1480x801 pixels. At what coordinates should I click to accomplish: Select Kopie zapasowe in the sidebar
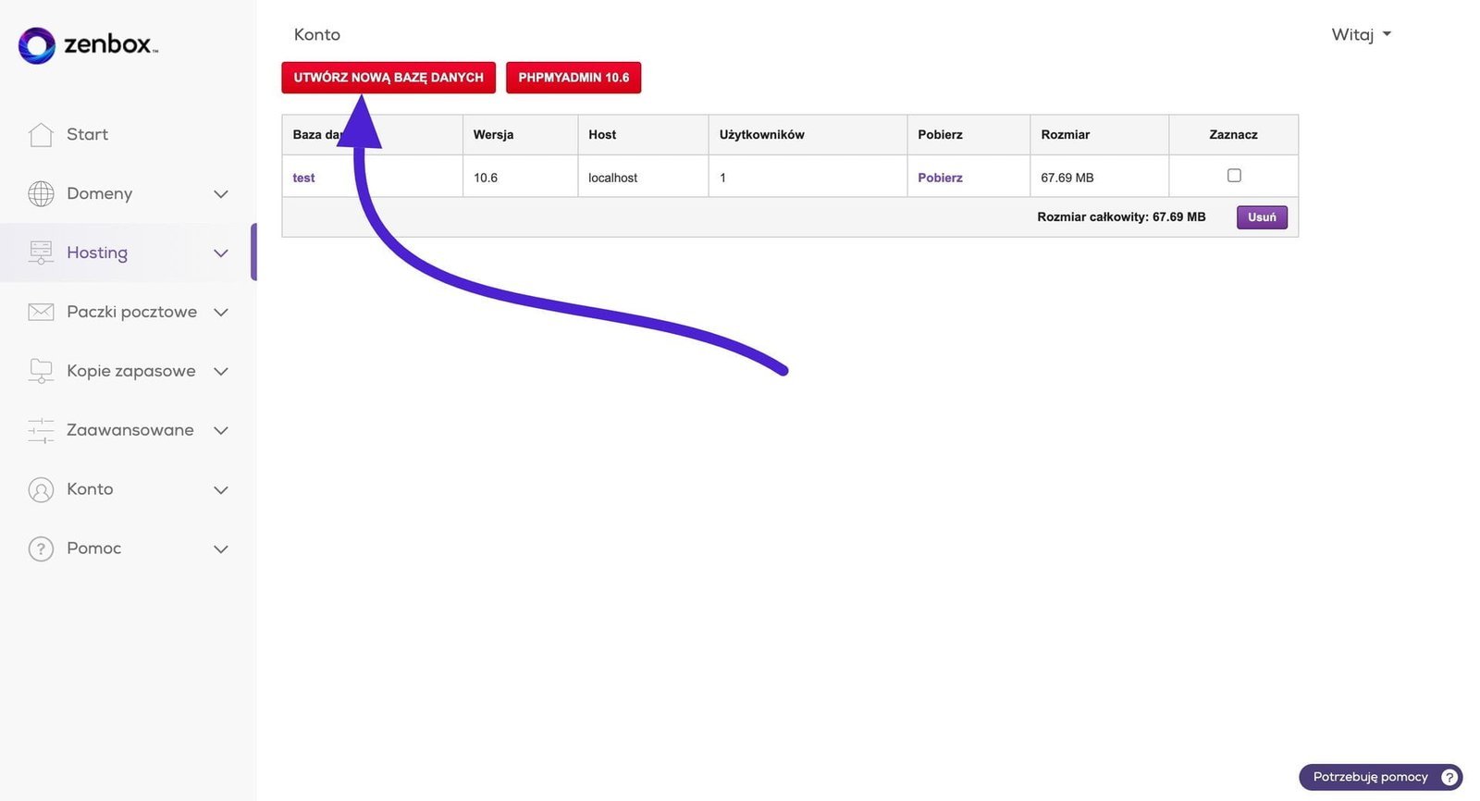click(130, 371)
